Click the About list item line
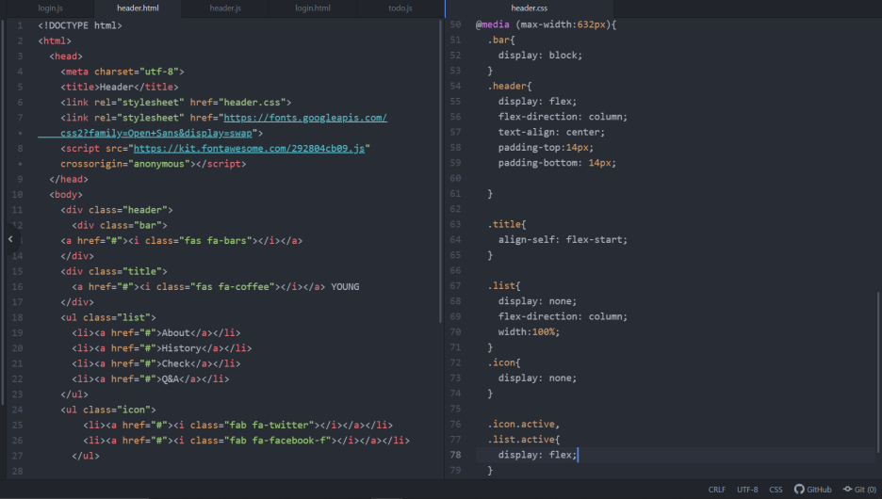Image resolution: width=882 pixels, height=499 pixels. pos(155,332)
